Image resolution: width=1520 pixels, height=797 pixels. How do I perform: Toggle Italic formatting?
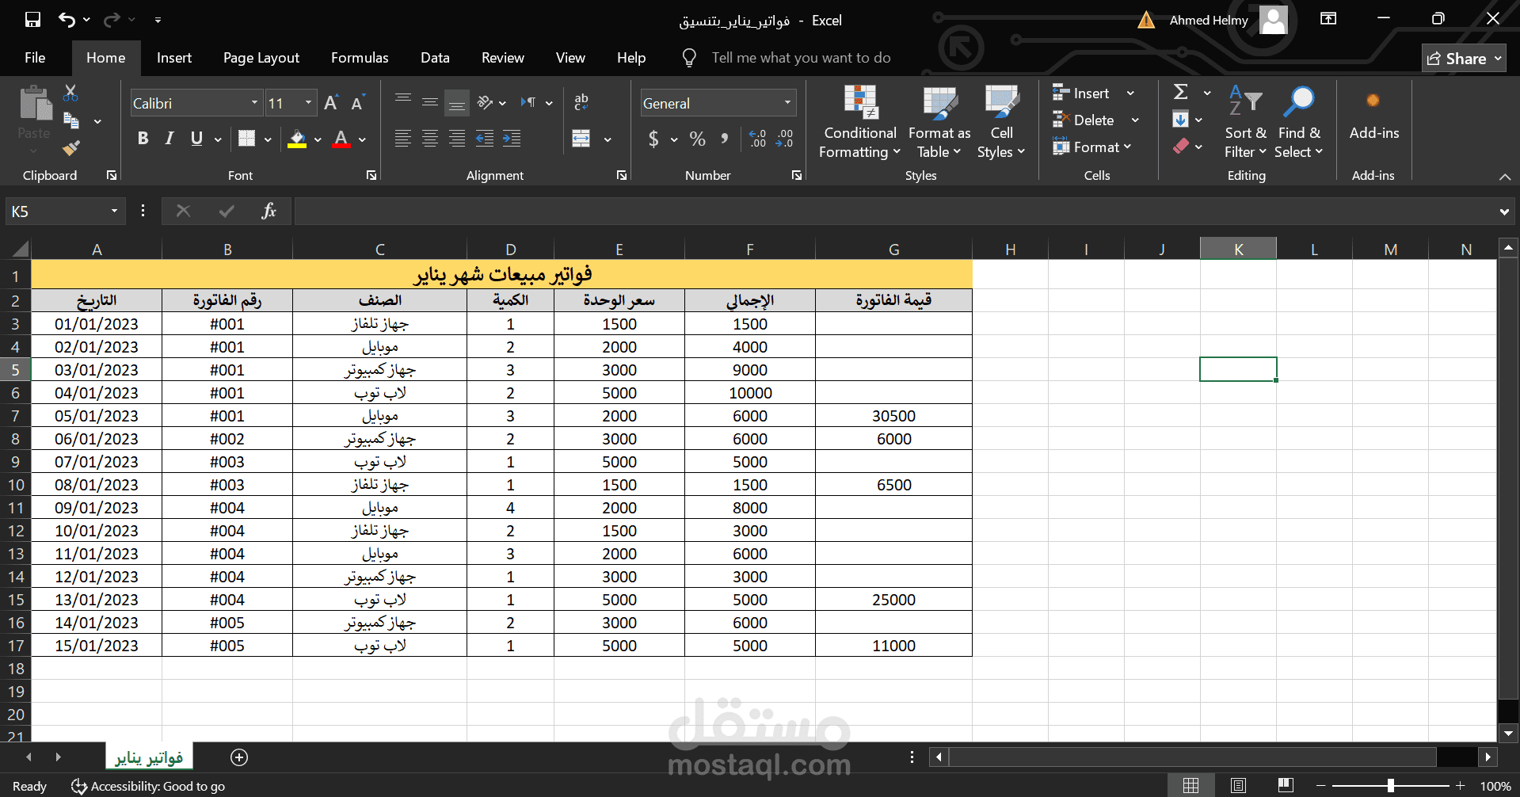click(170, 139)
